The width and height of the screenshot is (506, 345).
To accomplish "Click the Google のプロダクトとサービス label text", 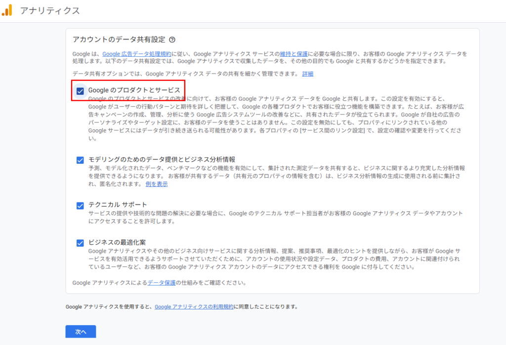I will click(134, 90).
